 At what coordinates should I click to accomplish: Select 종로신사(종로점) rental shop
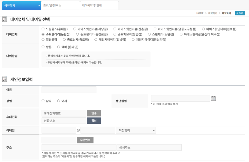64,39
